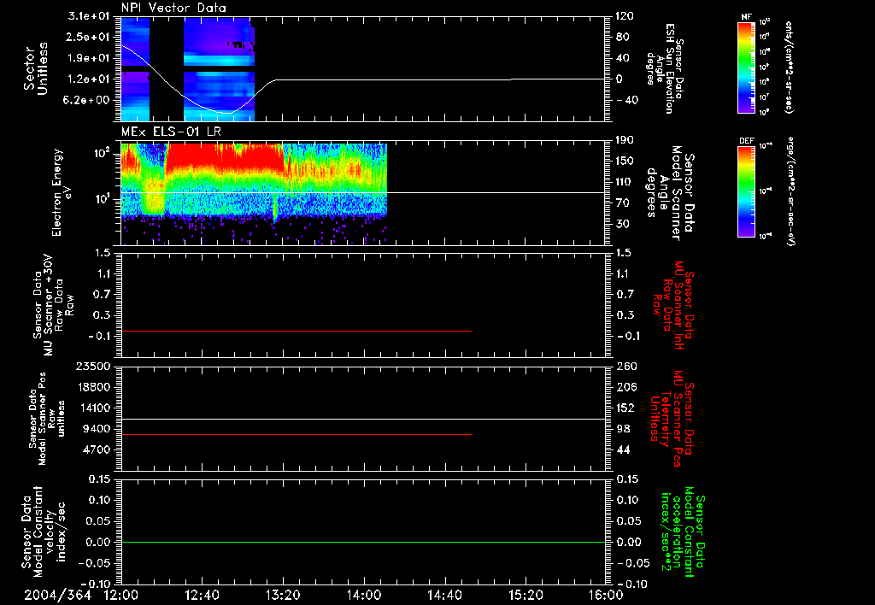Screen dimensions: 875x605
Task: Click the green Model Constant acceleration label
Action: click(683, 532)
